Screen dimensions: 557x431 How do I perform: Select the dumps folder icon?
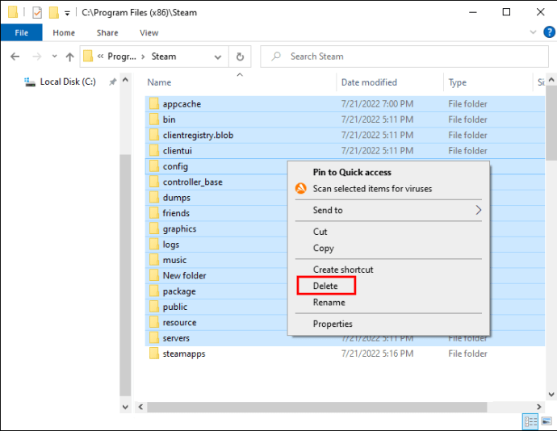pyautogui.click(x=154, y=198)
